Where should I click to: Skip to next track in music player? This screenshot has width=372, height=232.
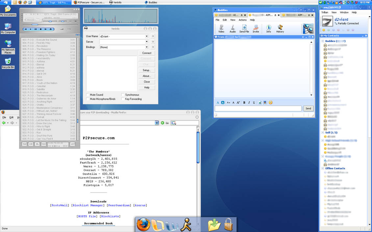coord(45,29)
